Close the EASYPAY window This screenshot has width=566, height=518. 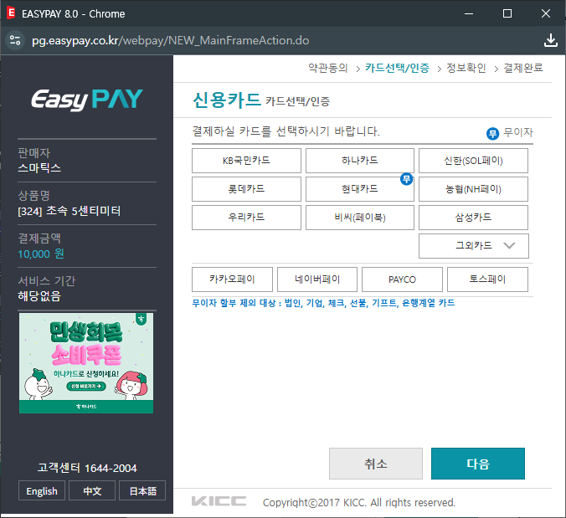pos(545,13)
